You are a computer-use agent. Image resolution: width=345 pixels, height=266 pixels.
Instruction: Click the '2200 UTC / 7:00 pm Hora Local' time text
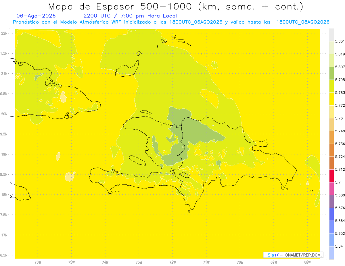click(130, 16)
